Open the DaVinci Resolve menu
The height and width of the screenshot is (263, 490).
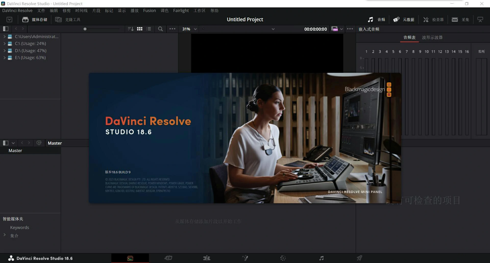click(x=17, y=10)
